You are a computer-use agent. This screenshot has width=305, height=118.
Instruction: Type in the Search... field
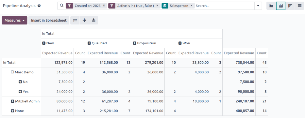pos(225,6)
